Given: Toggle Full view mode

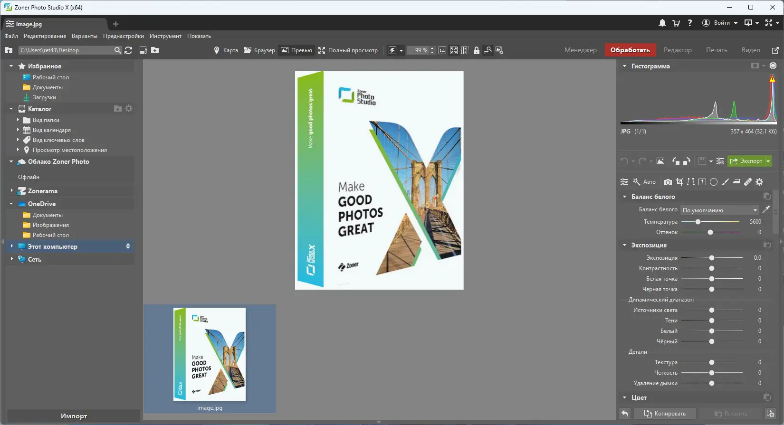Looking at the screenshot, I should tap(348, 50).
